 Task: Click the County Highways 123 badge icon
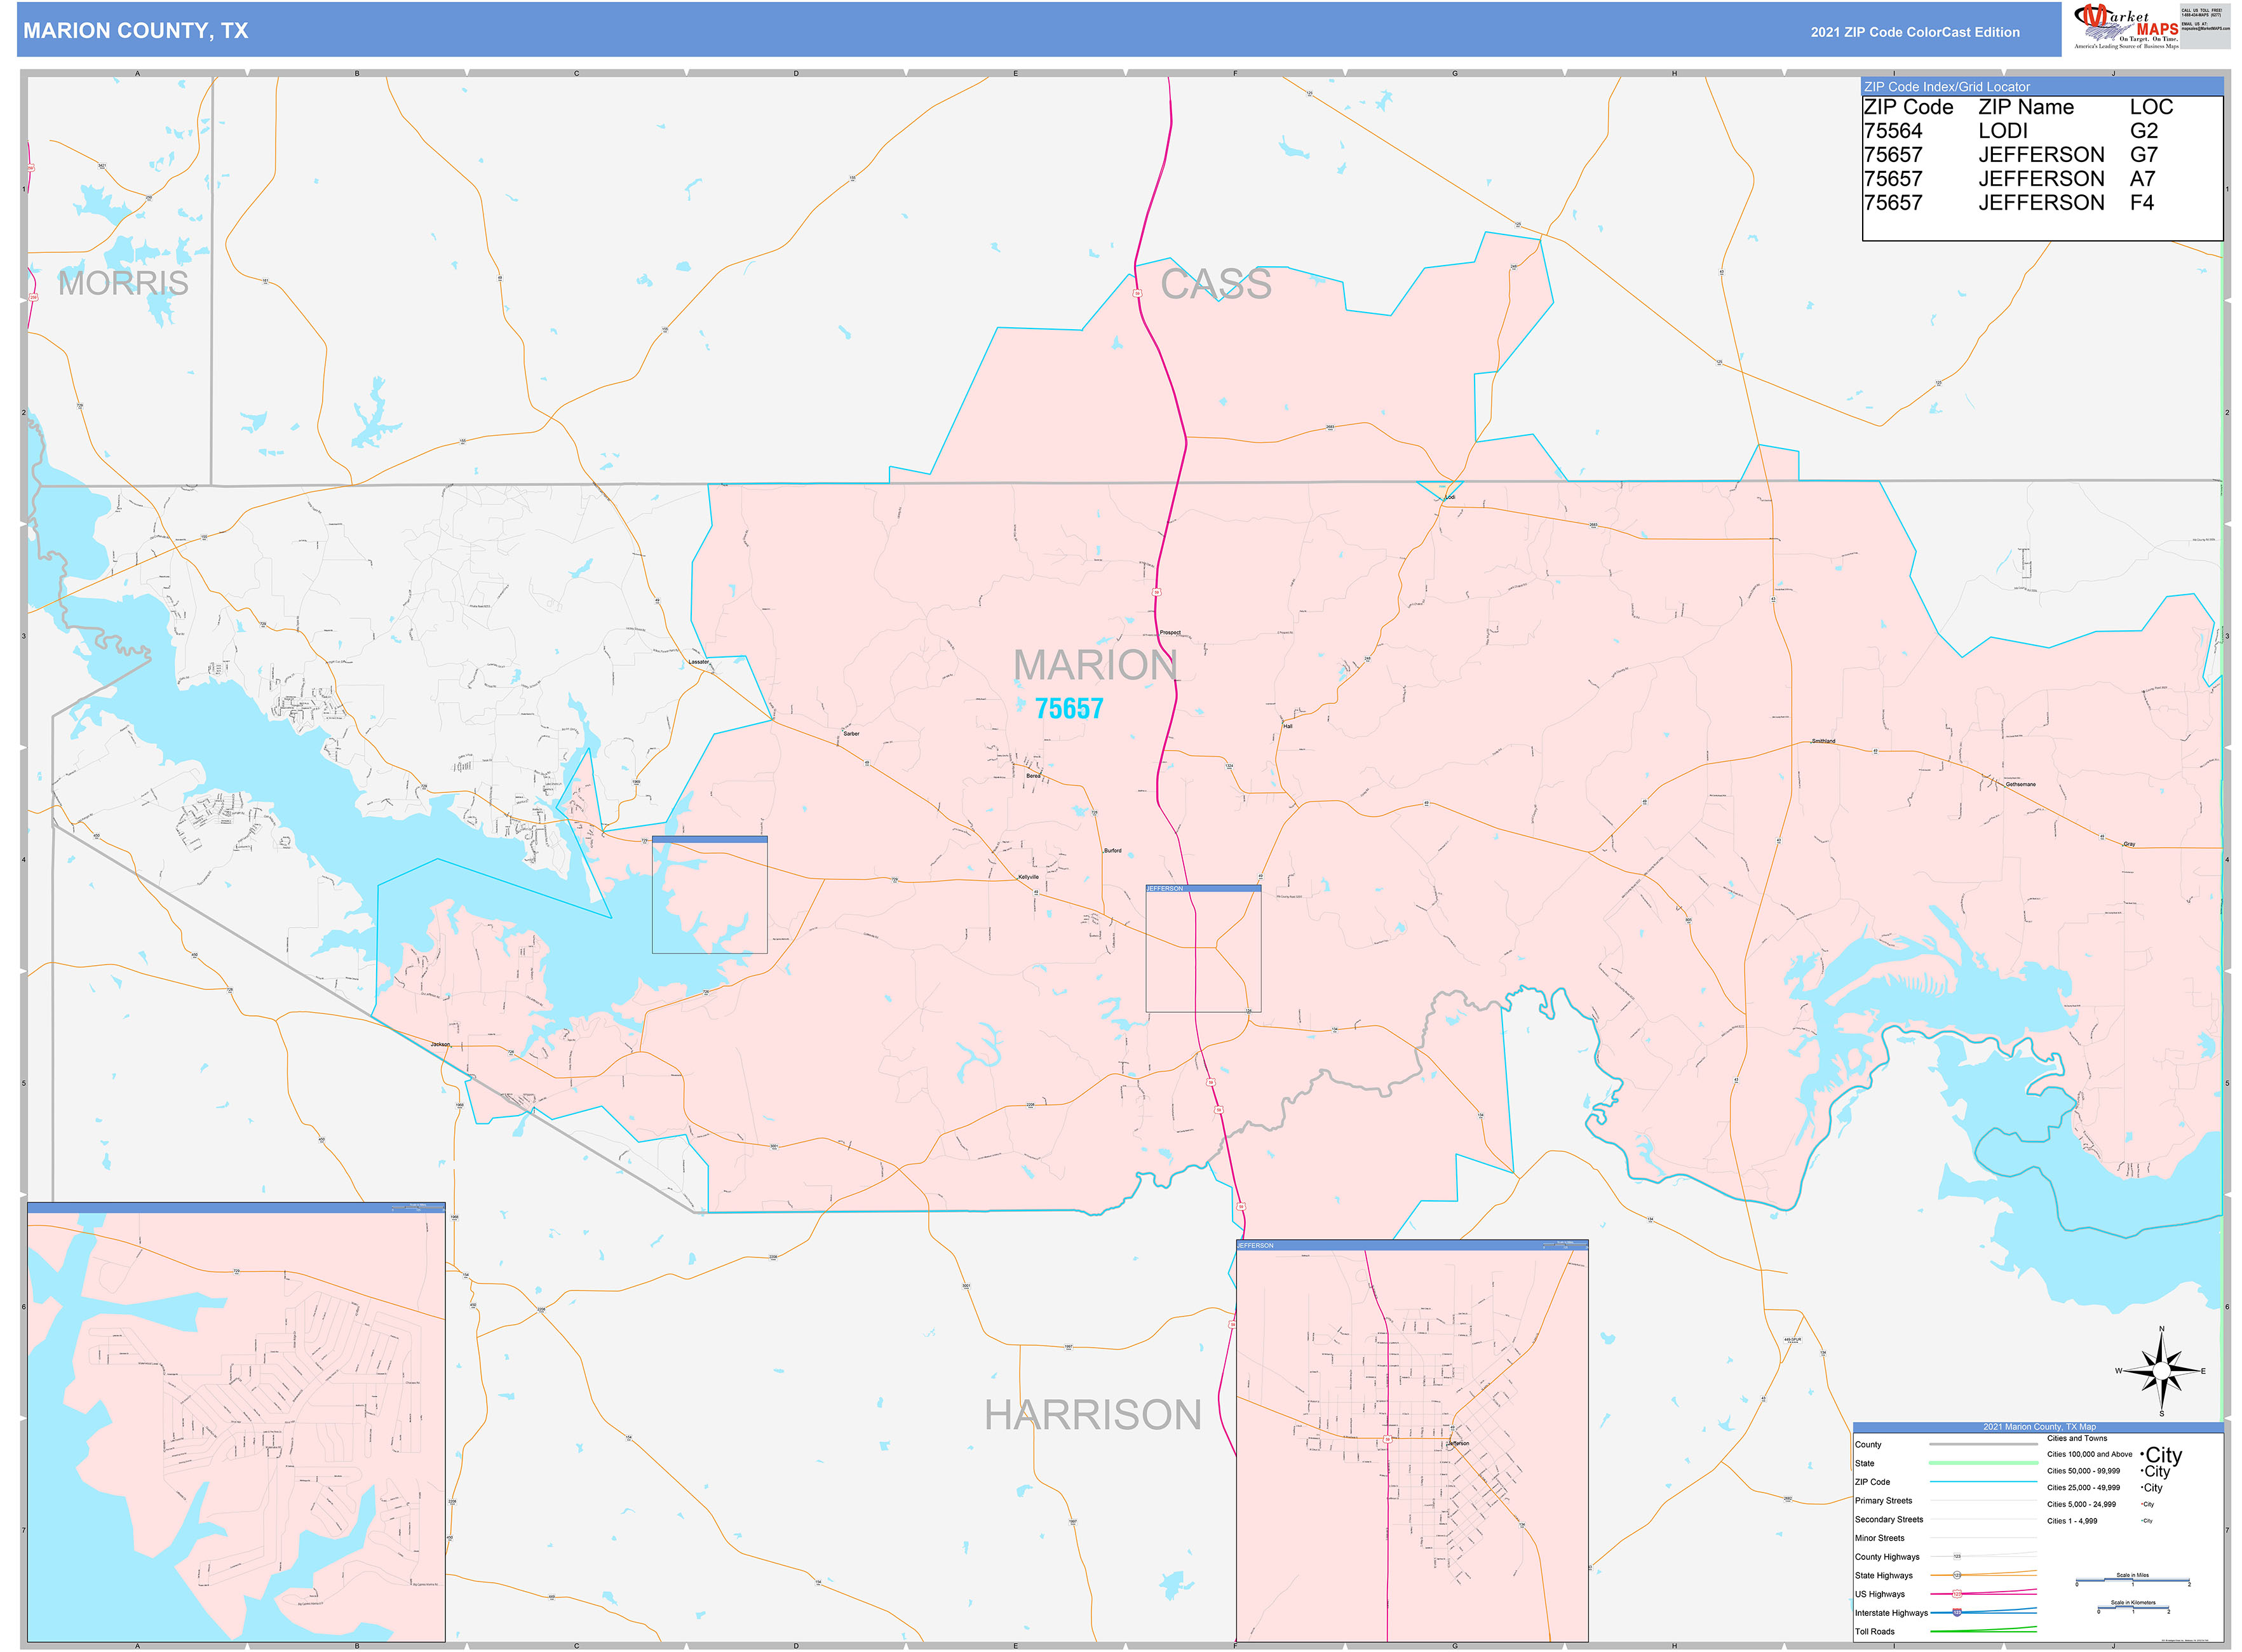pos(1957,1557)
